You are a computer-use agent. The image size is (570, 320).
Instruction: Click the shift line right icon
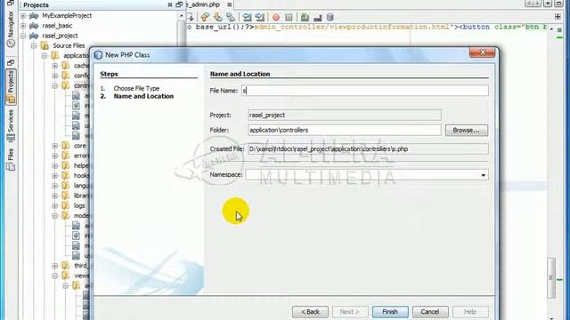259,17
